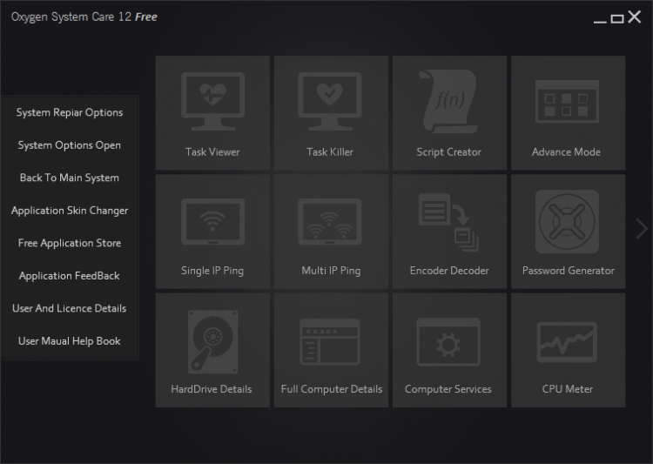The height and width of the screenshot is (464, 653).
Task: Go to next page of tools arrow
Action: 642,229
